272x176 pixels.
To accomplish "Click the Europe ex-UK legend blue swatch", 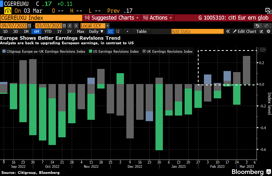I will pos(4,51).
